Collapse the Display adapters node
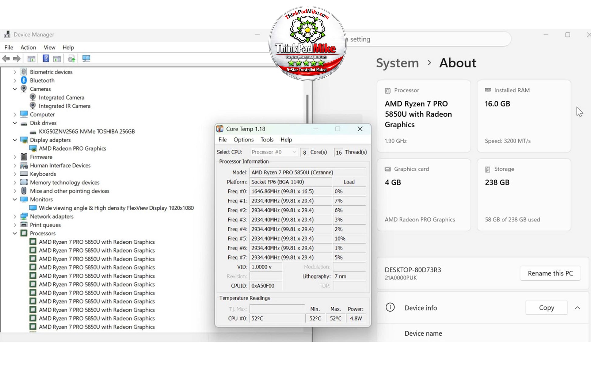 (x=15, y=140)
